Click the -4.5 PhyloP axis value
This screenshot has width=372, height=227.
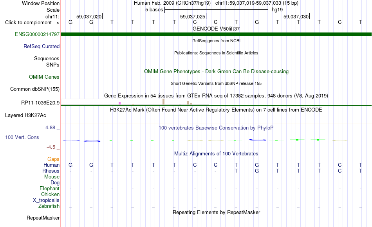click(51, 147)
